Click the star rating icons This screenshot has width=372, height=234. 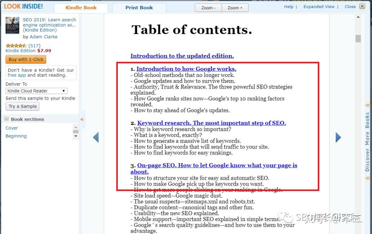(x=16, y=45)
